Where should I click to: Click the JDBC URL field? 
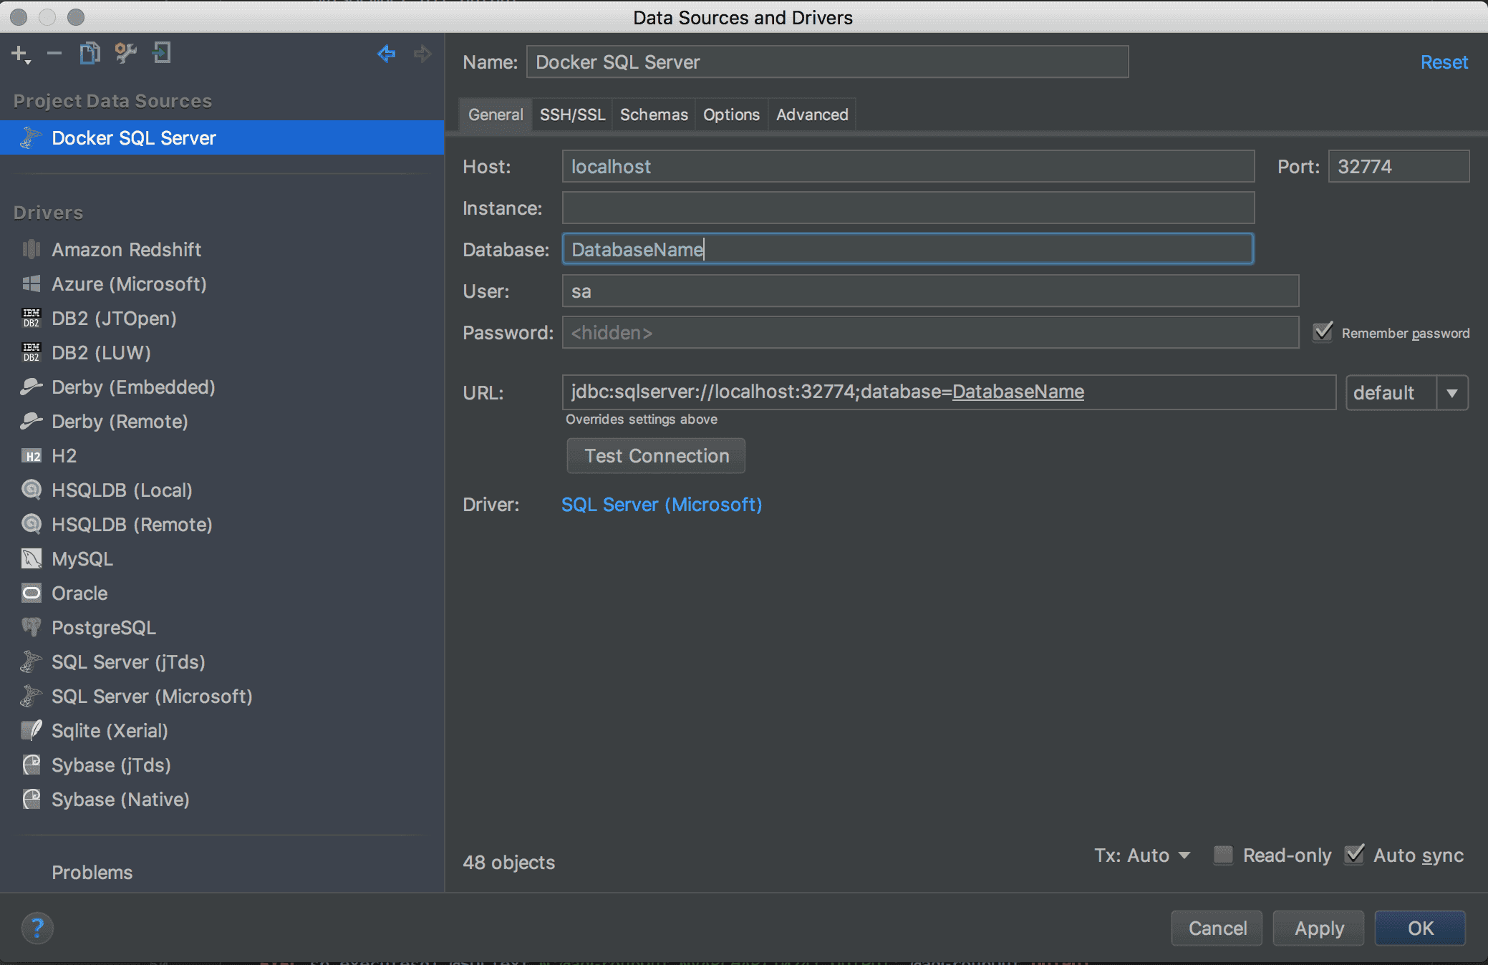pyautogui.click(x=950, y=392)
